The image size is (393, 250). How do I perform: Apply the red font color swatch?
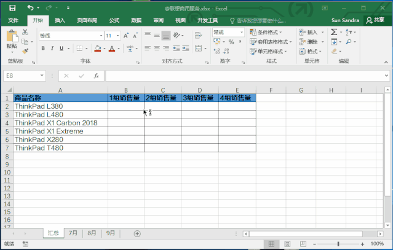point(112,49)
